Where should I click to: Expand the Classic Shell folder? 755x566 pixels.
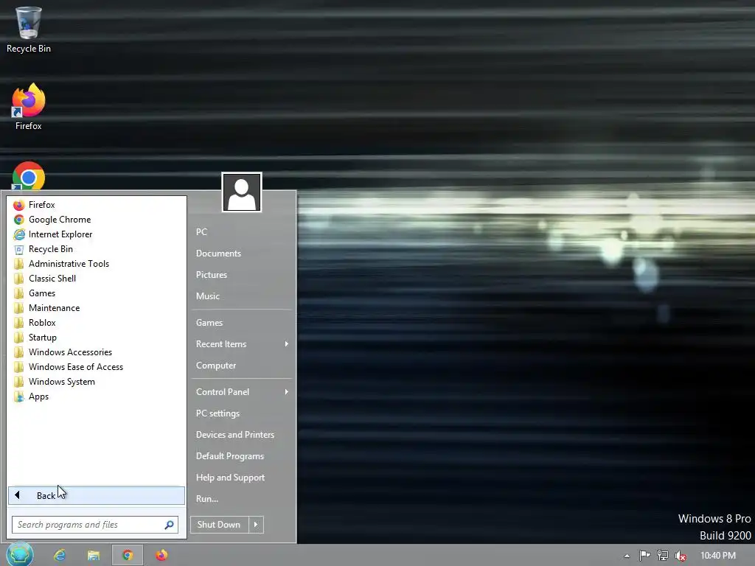coord(97,279)
